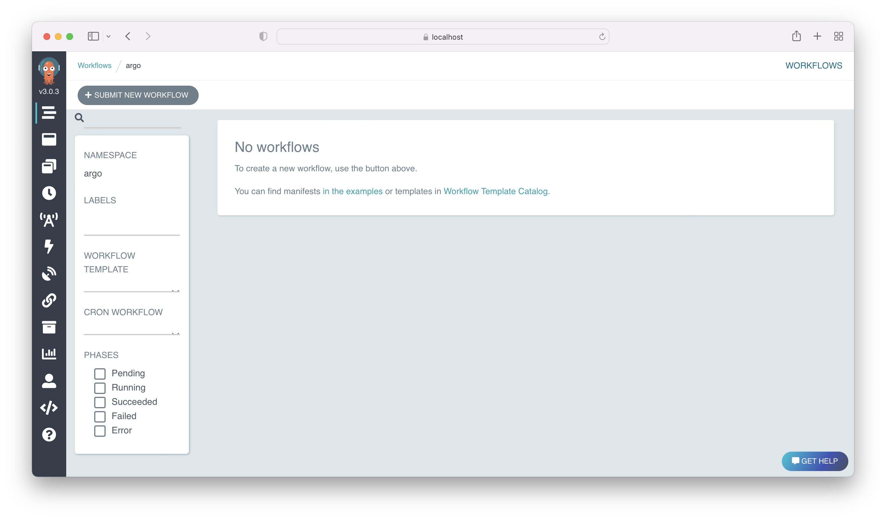Check the Pending phase checkbox
886x519 pixels.
point(100,373)
